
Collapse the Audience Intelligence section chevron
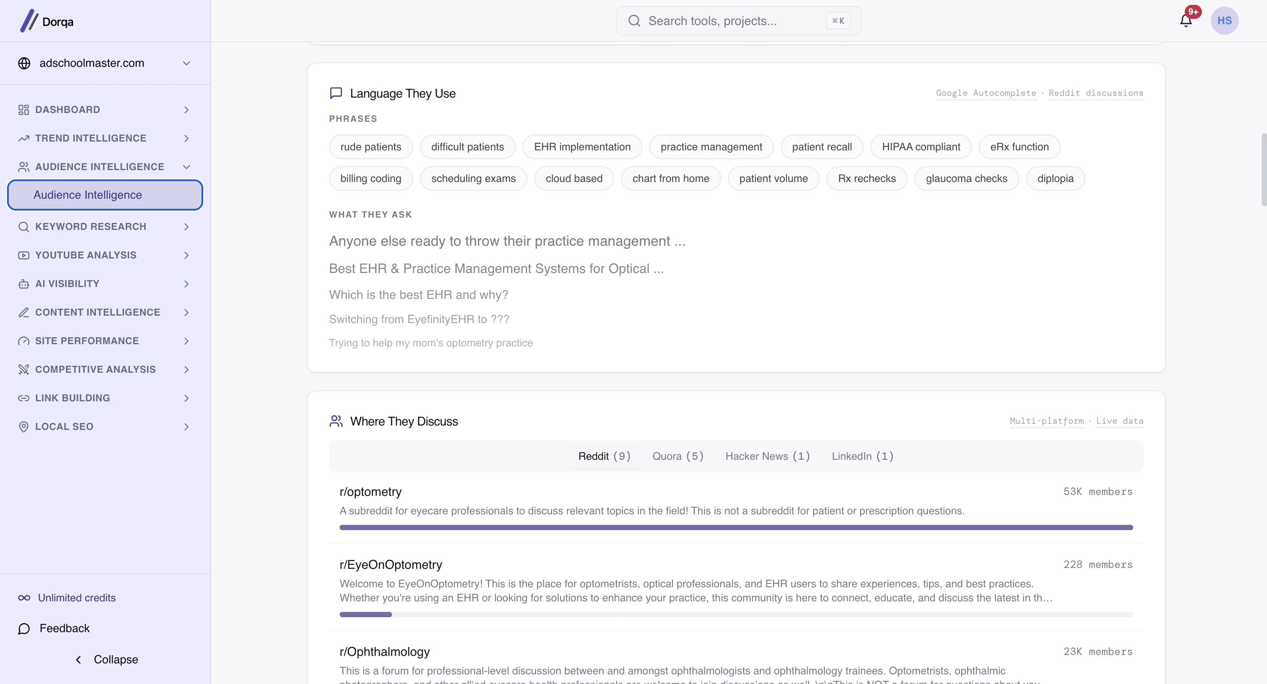[x=187, y=167]
